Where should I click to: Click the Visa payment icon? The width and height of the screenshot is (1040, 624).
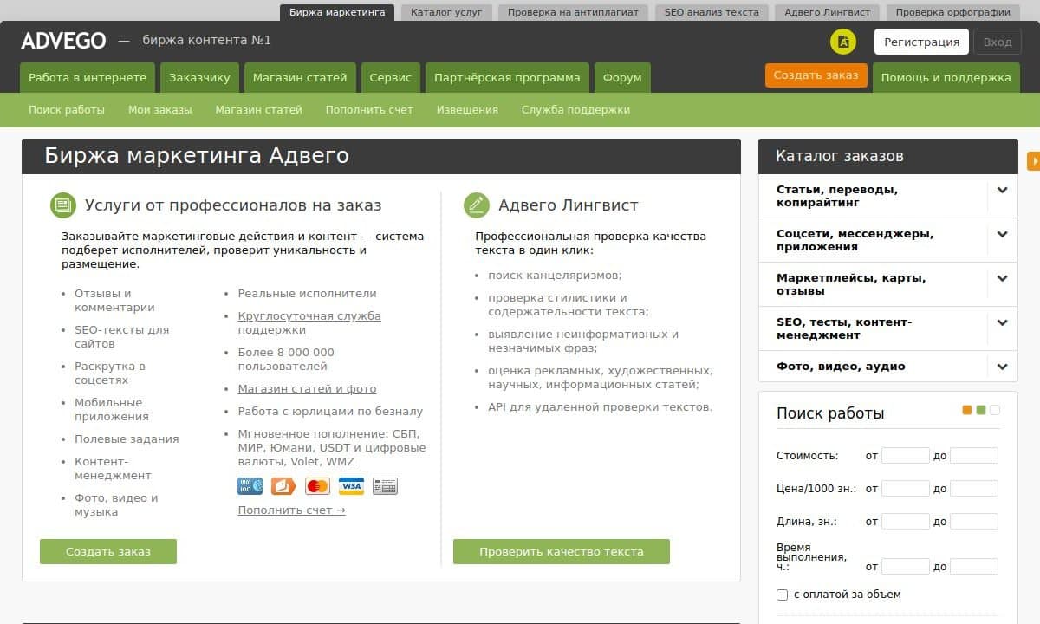coord(351,486)
